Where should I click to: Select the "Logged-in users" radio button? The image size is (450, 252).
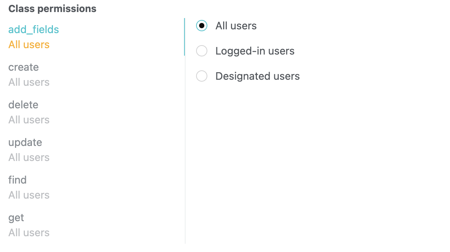[202, 51]
